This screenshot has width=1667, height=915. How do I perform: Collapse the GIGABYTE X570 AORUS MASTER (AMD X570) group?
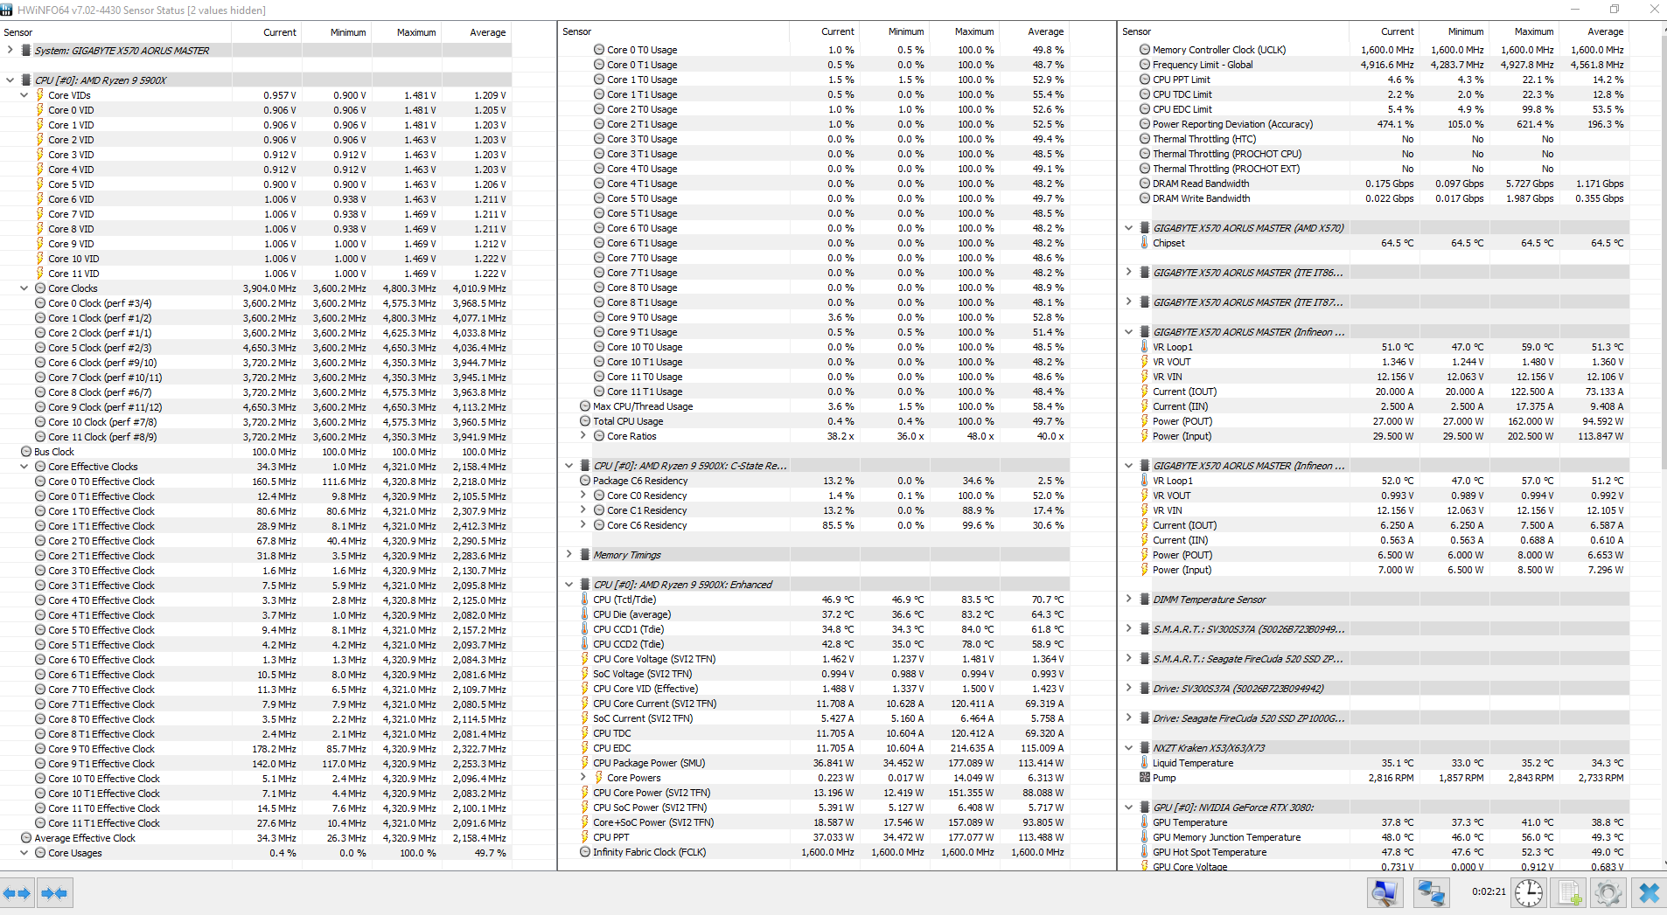[x=1128, y=228]
